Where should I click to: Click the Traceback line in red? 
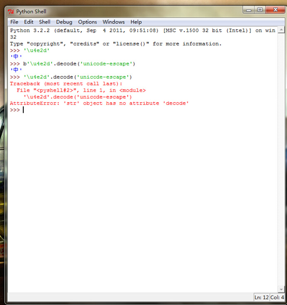point(66,84)
